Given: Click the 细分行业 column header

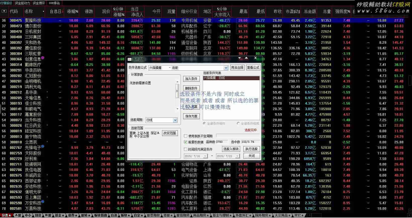Looking at the screenshot, I should click(189, 11).
